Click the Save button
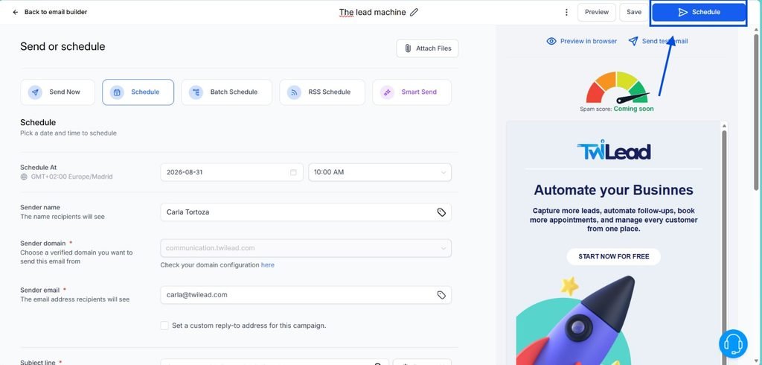 click(x=634, y=12)
